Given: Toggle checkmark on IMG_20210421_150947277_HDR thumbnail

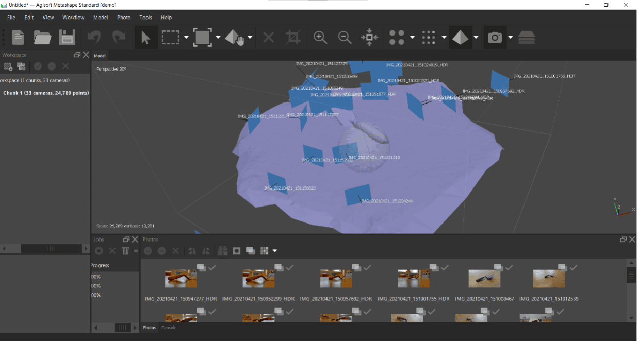Looking at the screenshot, I should (212, 267).
